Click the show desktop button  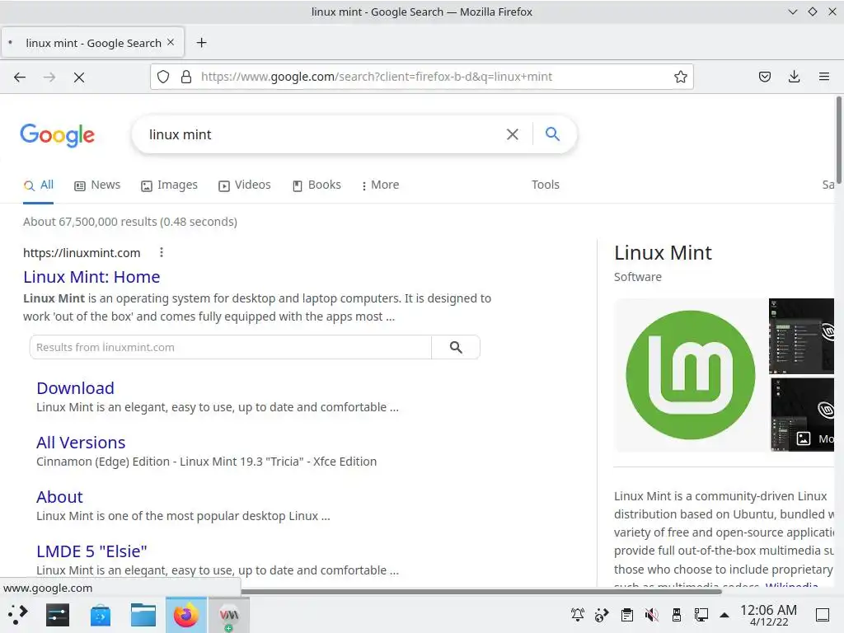point(823,615)
